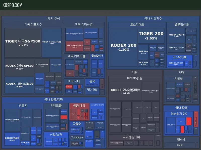
Task: Select the 리츠/부동산 section header
Action: pos(89,123)
